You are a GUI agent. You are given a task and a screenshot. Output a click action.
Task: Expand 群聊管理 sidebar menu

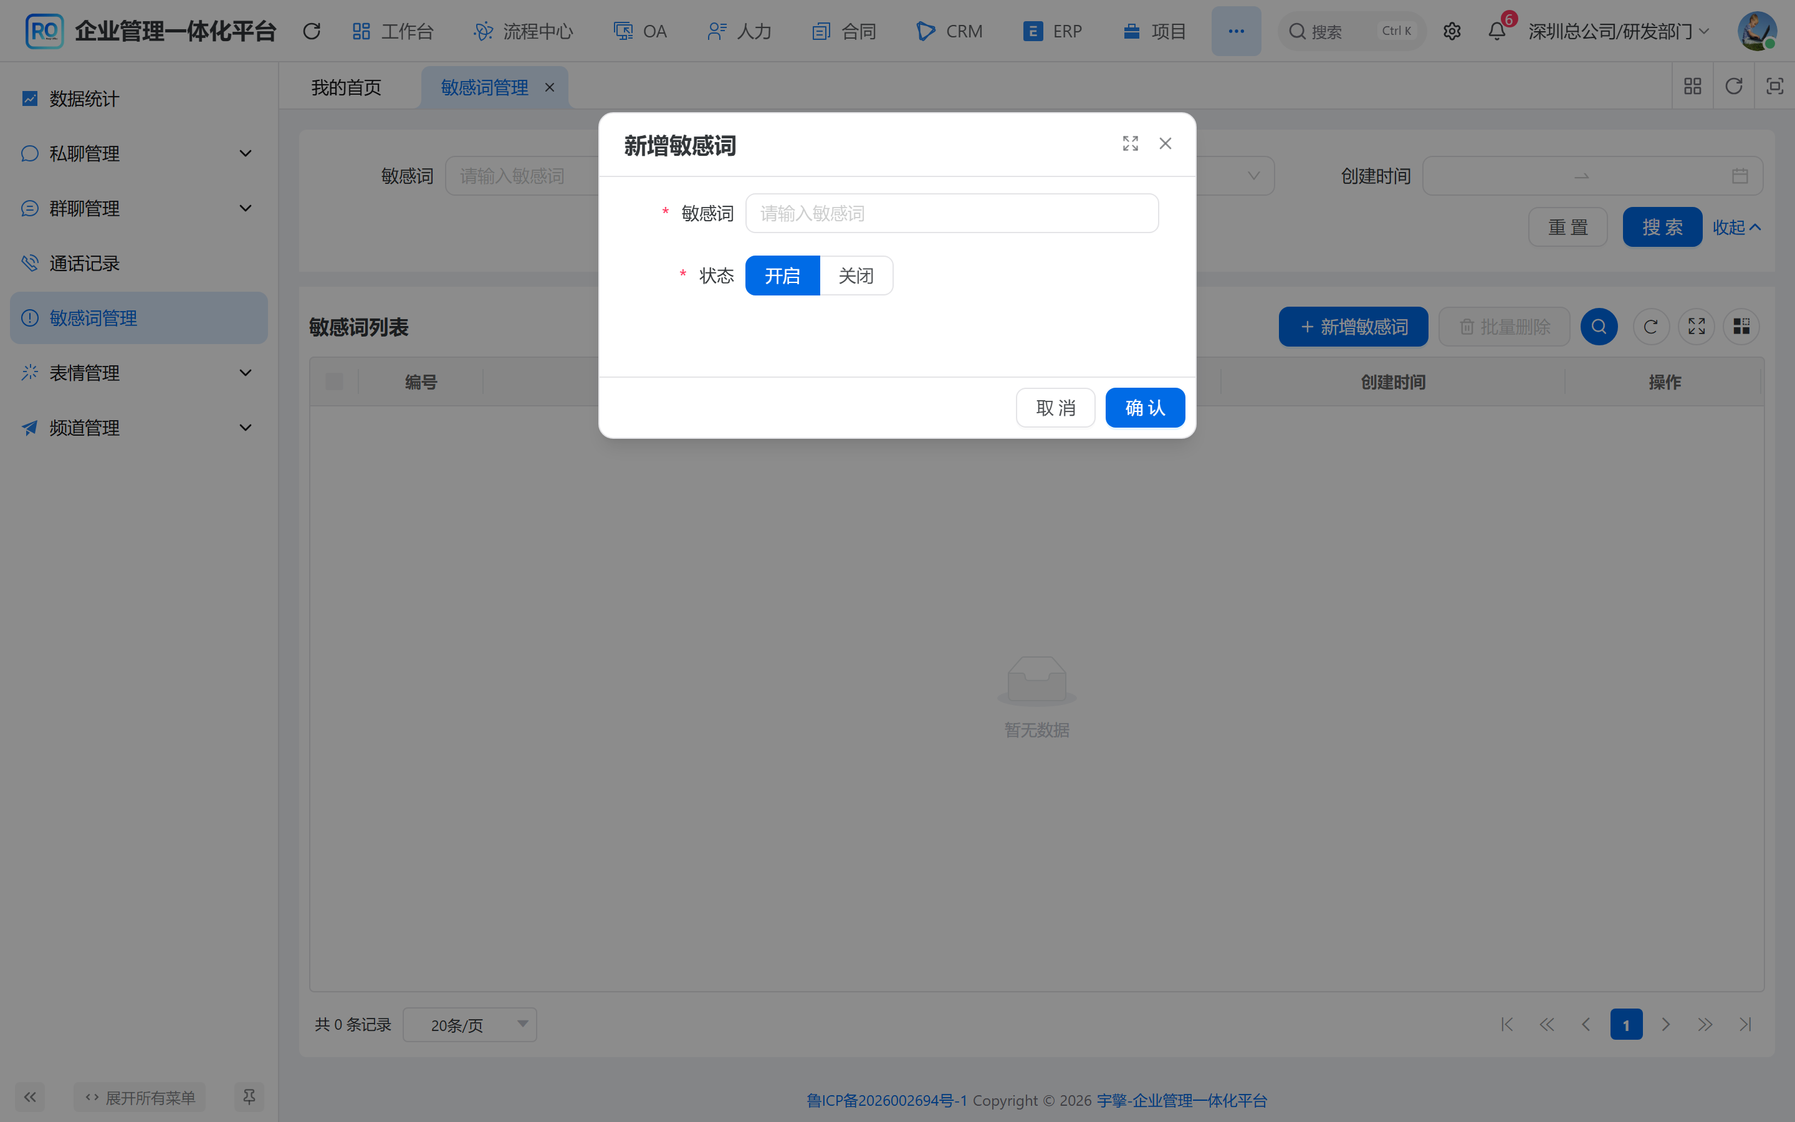click(139, 209)
